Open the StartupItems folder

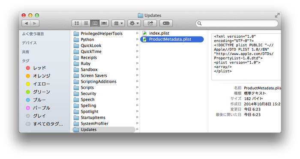point(89,118)
